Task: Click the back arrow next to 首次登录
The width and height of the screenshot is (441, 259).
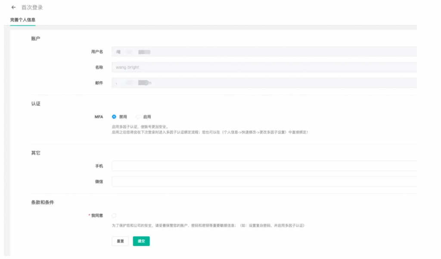Action: [x=13, y=7]
